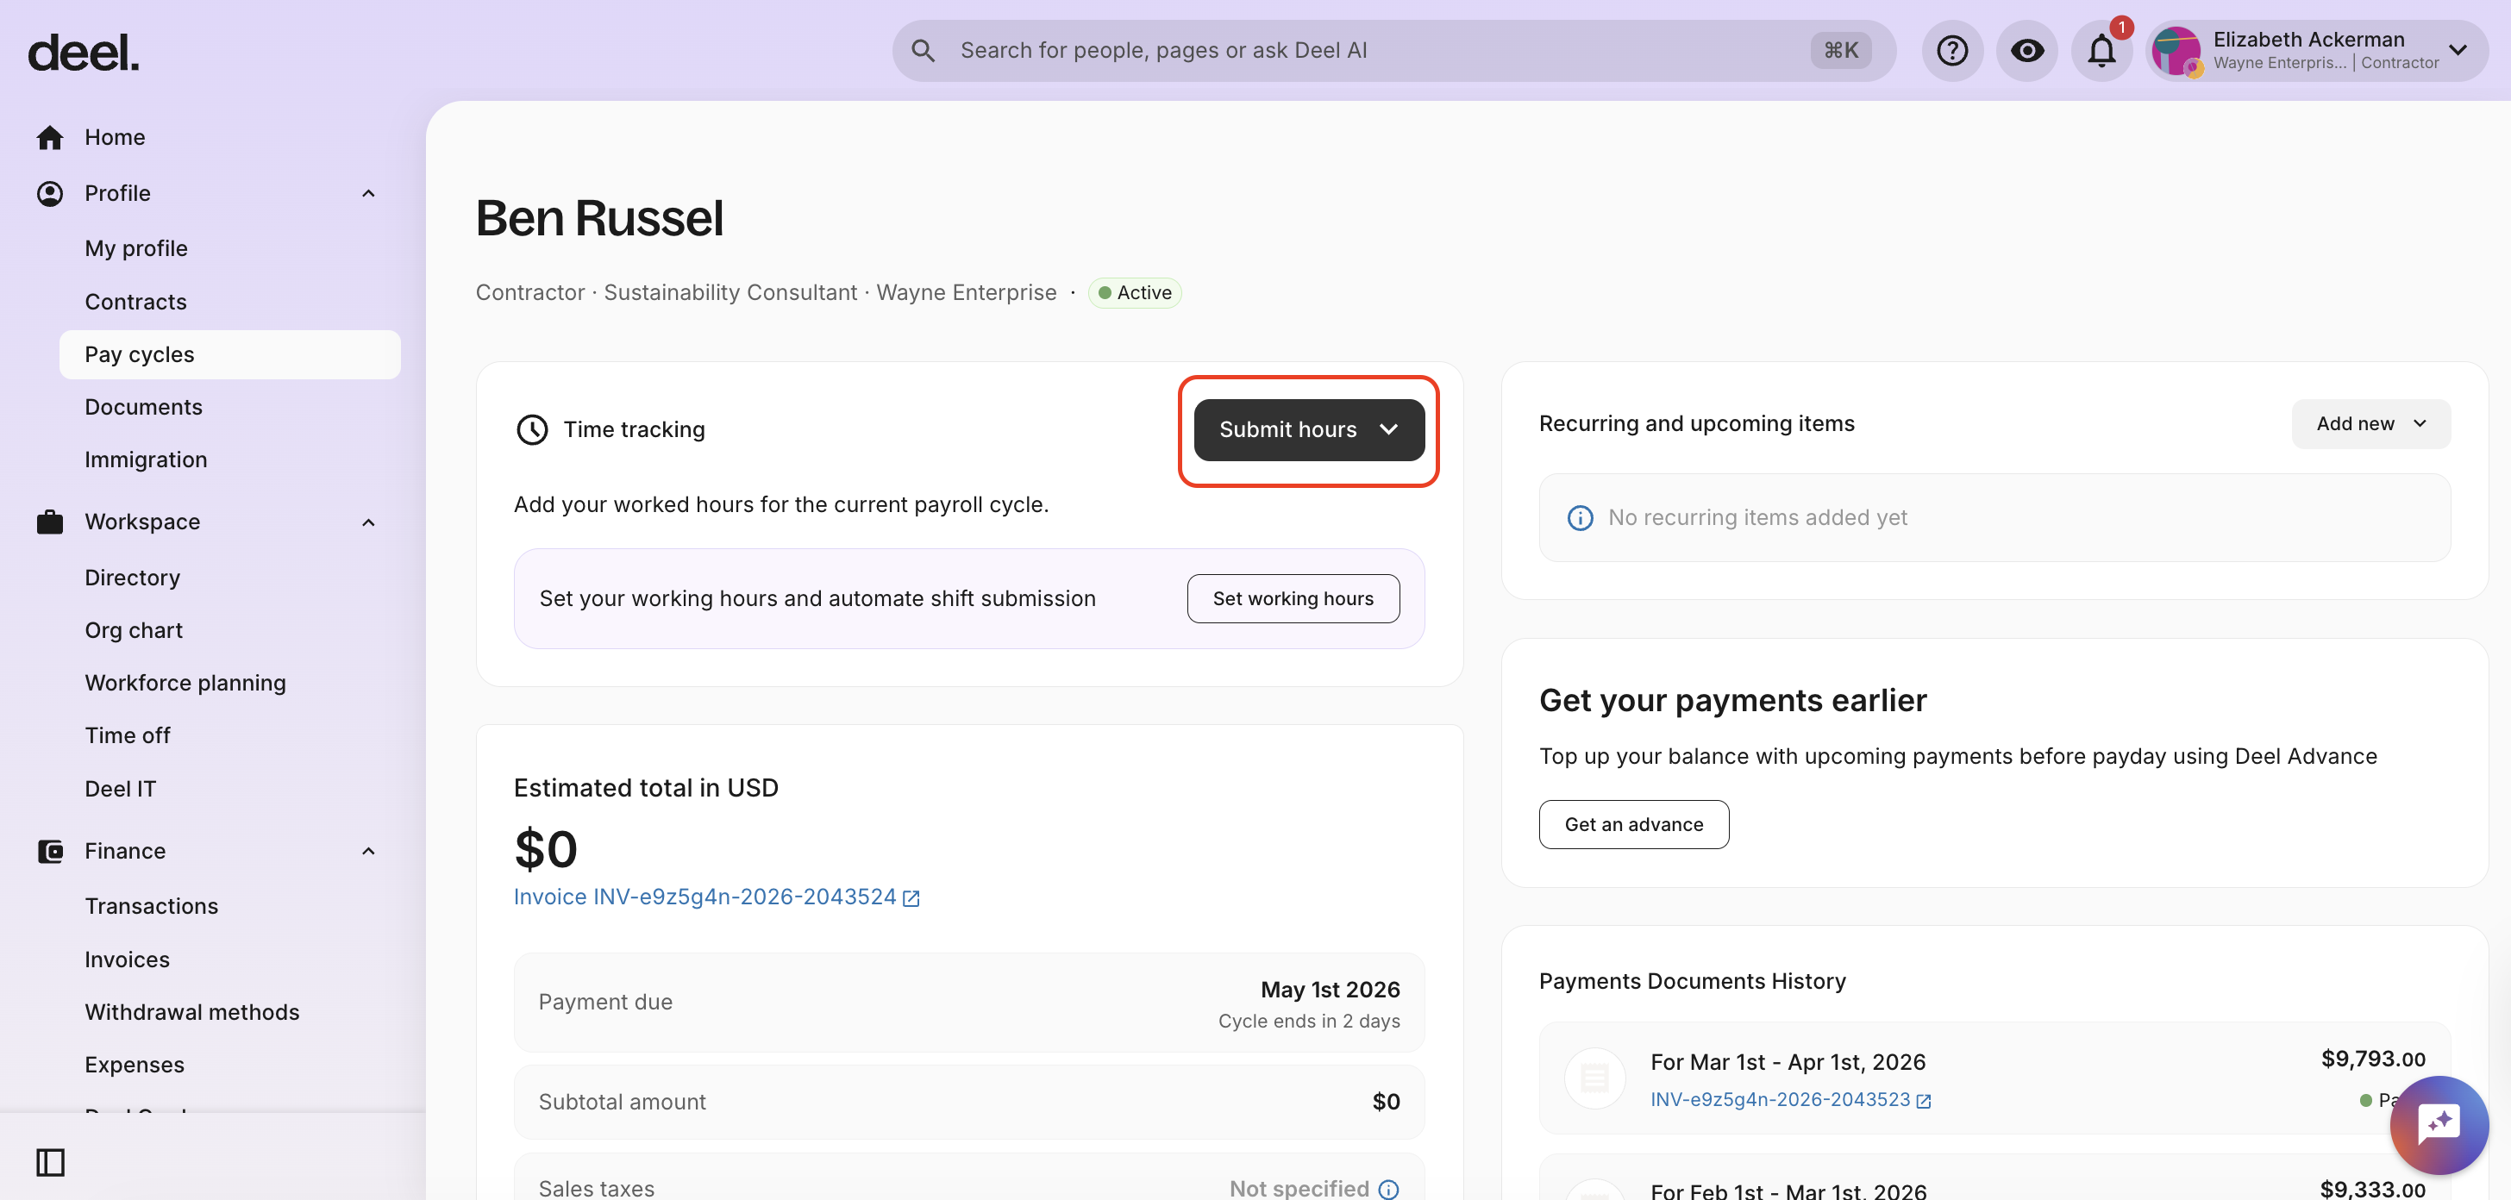Open Transactions in sidebar
Image resolution: width=2511 pixels, height=1200 pixels.
tap(151, 907)
